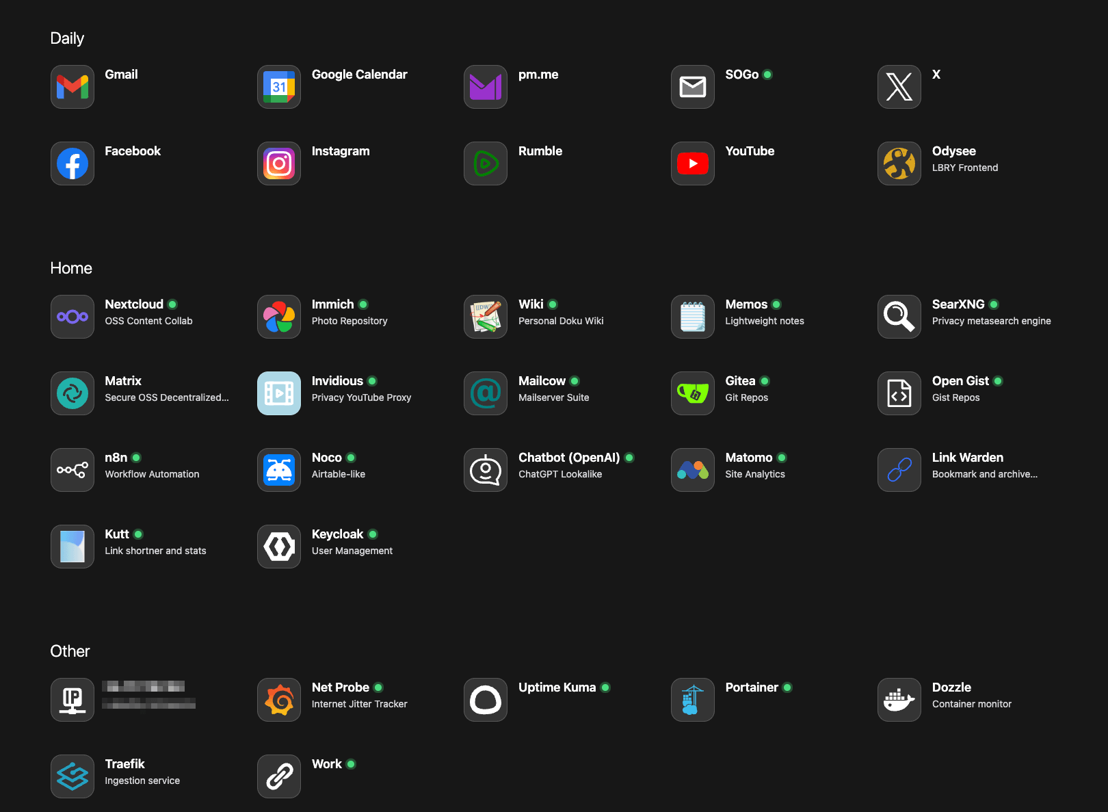Click the 'Privacy metasearch engine' description
1108x812 pixels.
[x=992, y=321]
